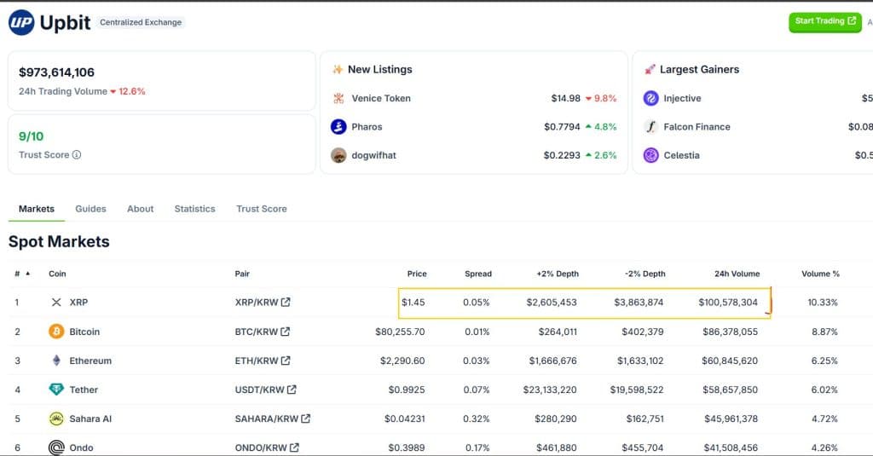Image resolution: width=873 pixels, height=456 pixels.
Task: Open SAHARA/KRW external link icon
Action: 306,418
